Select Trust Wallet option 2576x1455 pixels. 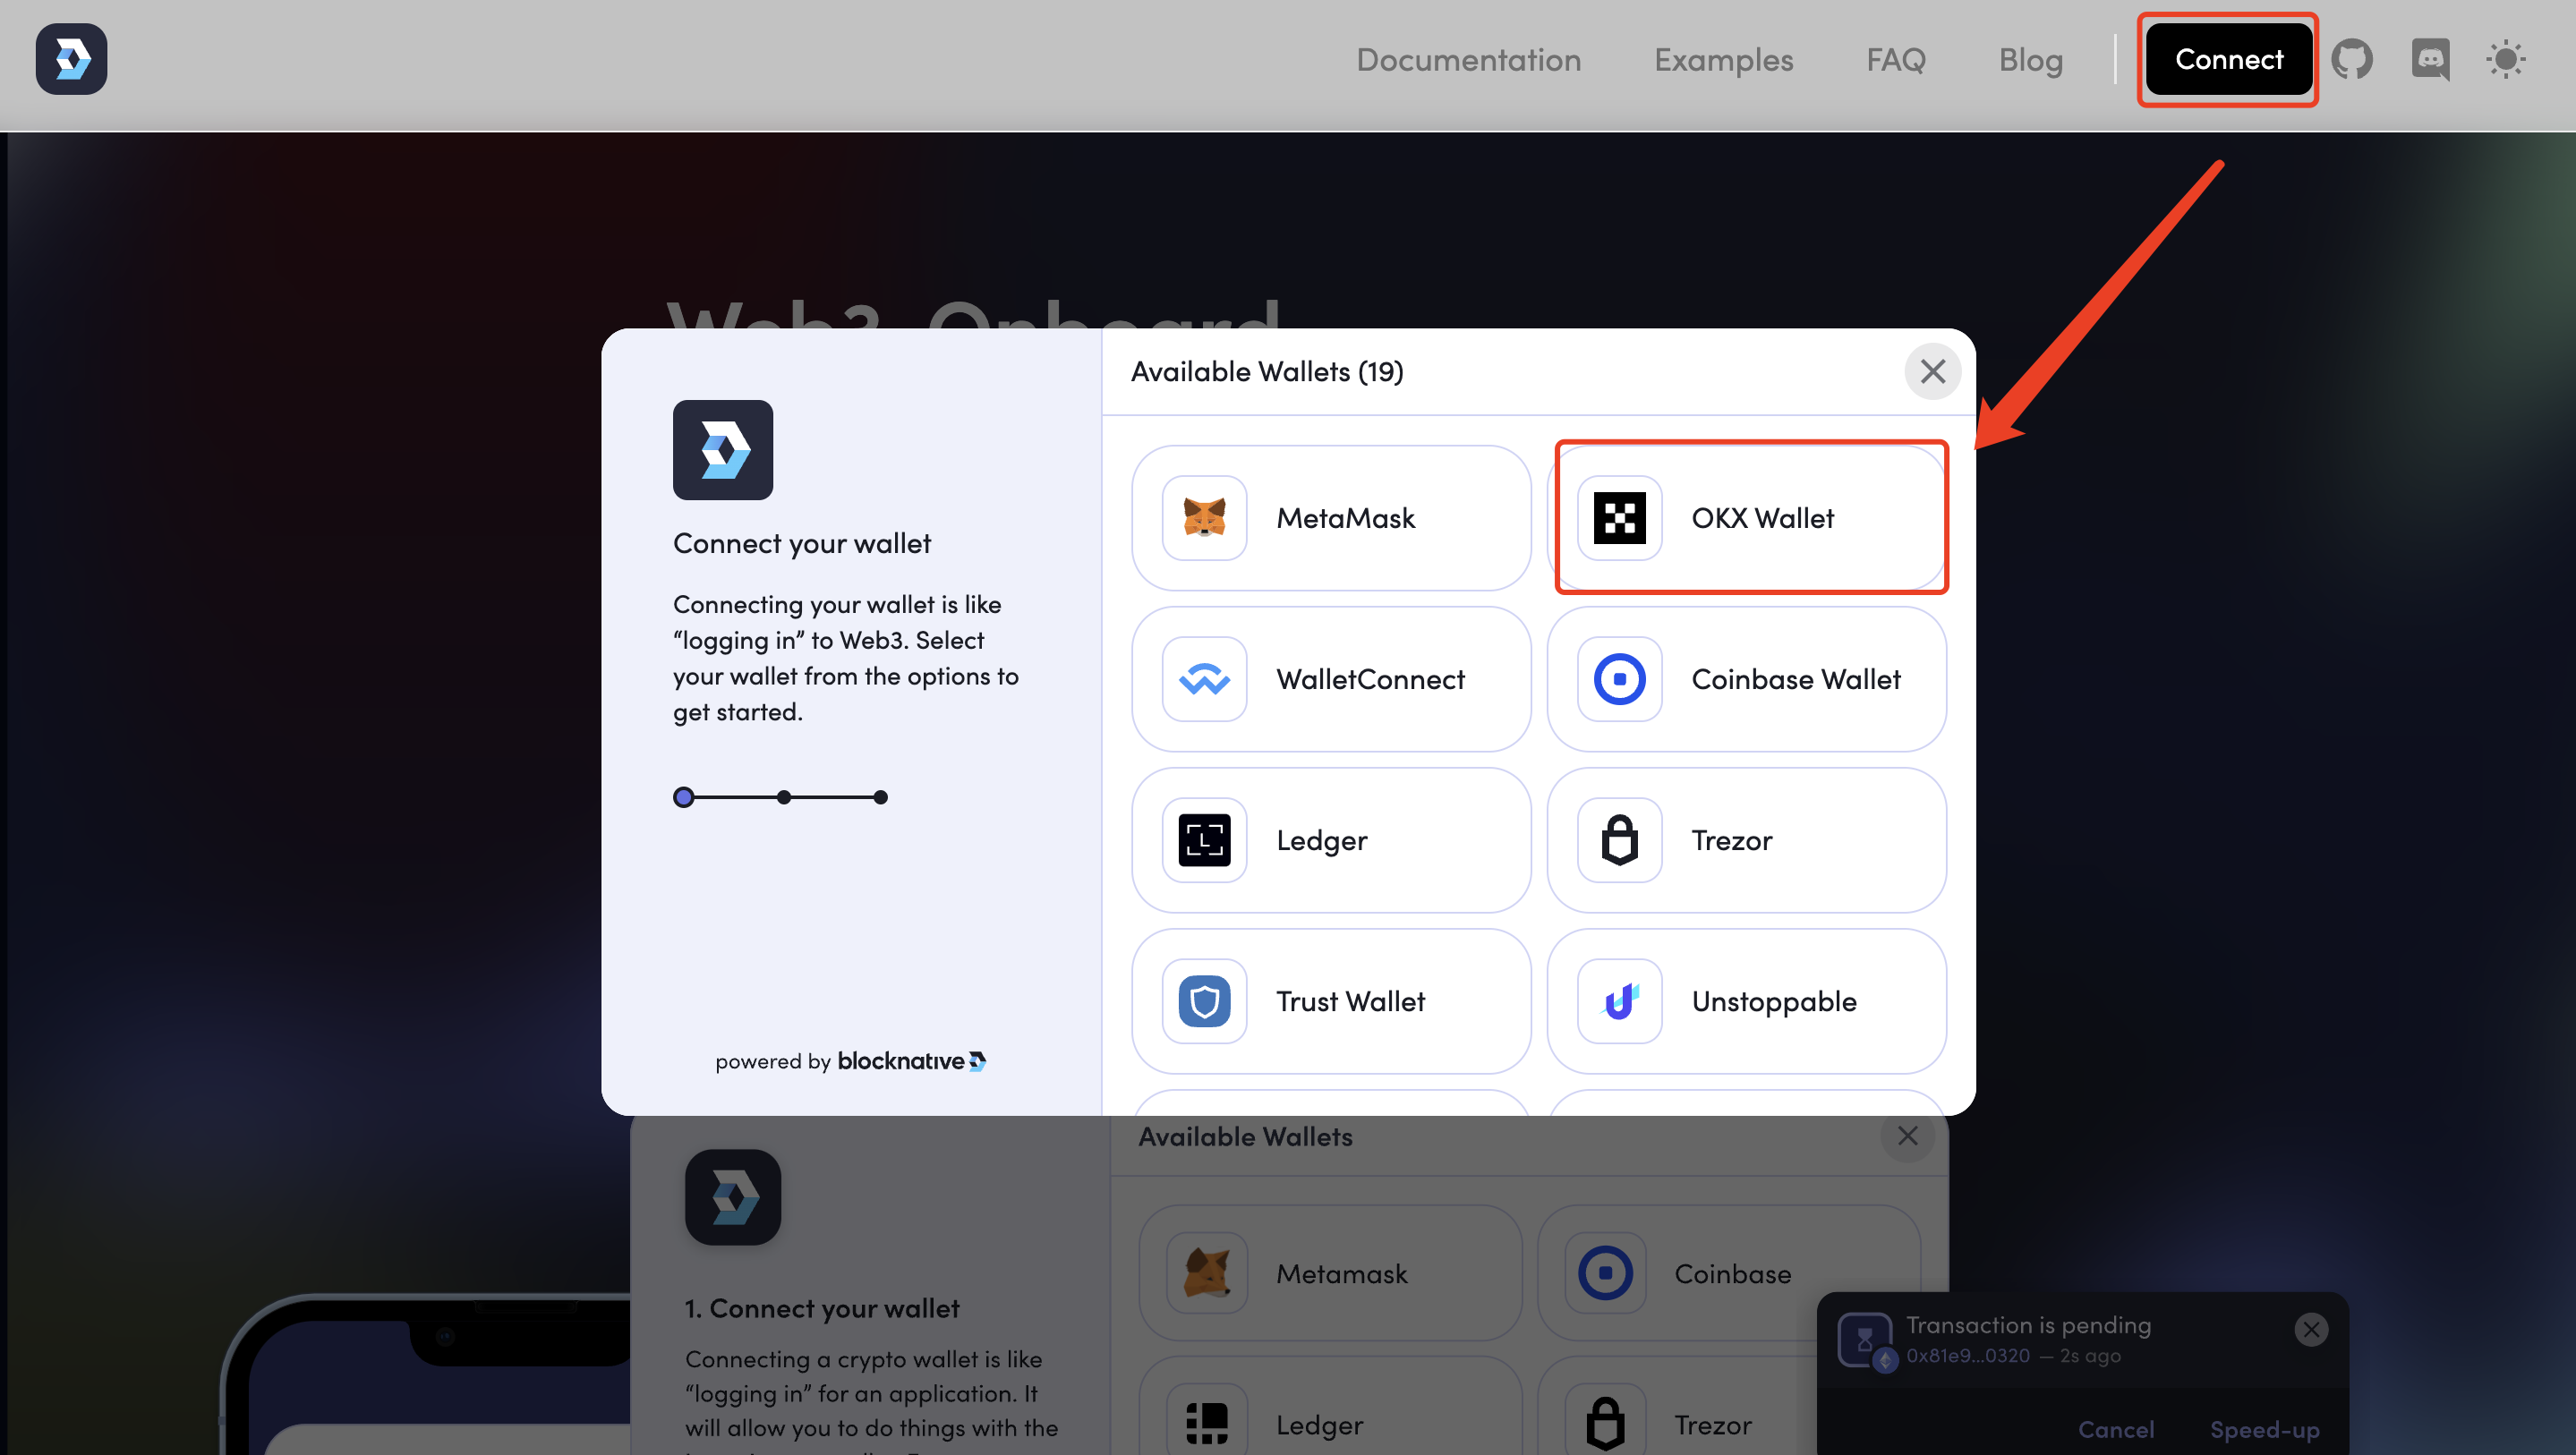coord(1331,1001)
